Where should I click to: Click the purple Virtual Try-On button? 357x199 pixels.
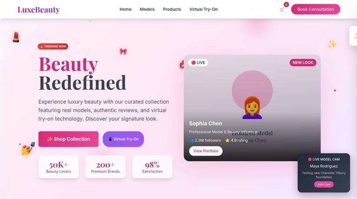[x=123, y=139]
